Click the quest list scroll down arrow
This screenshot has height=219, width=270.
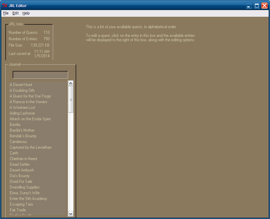click(71, 214)
